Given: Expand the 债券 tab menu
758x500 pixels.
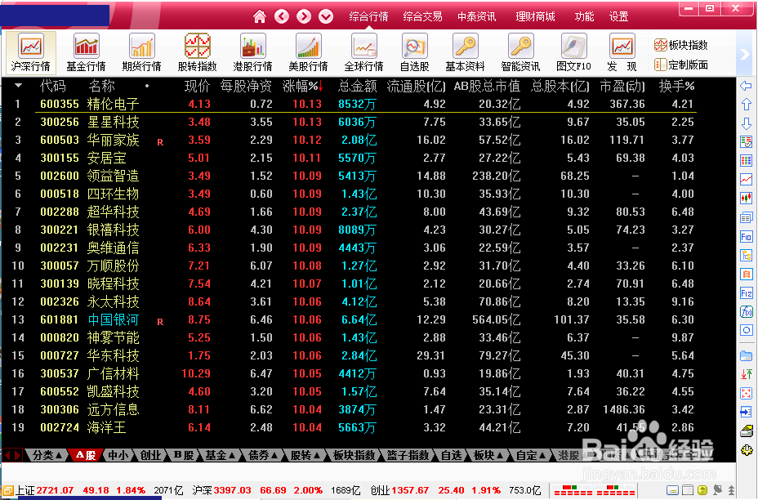Looking at the screenshot, I should click(x=262, y=455).
